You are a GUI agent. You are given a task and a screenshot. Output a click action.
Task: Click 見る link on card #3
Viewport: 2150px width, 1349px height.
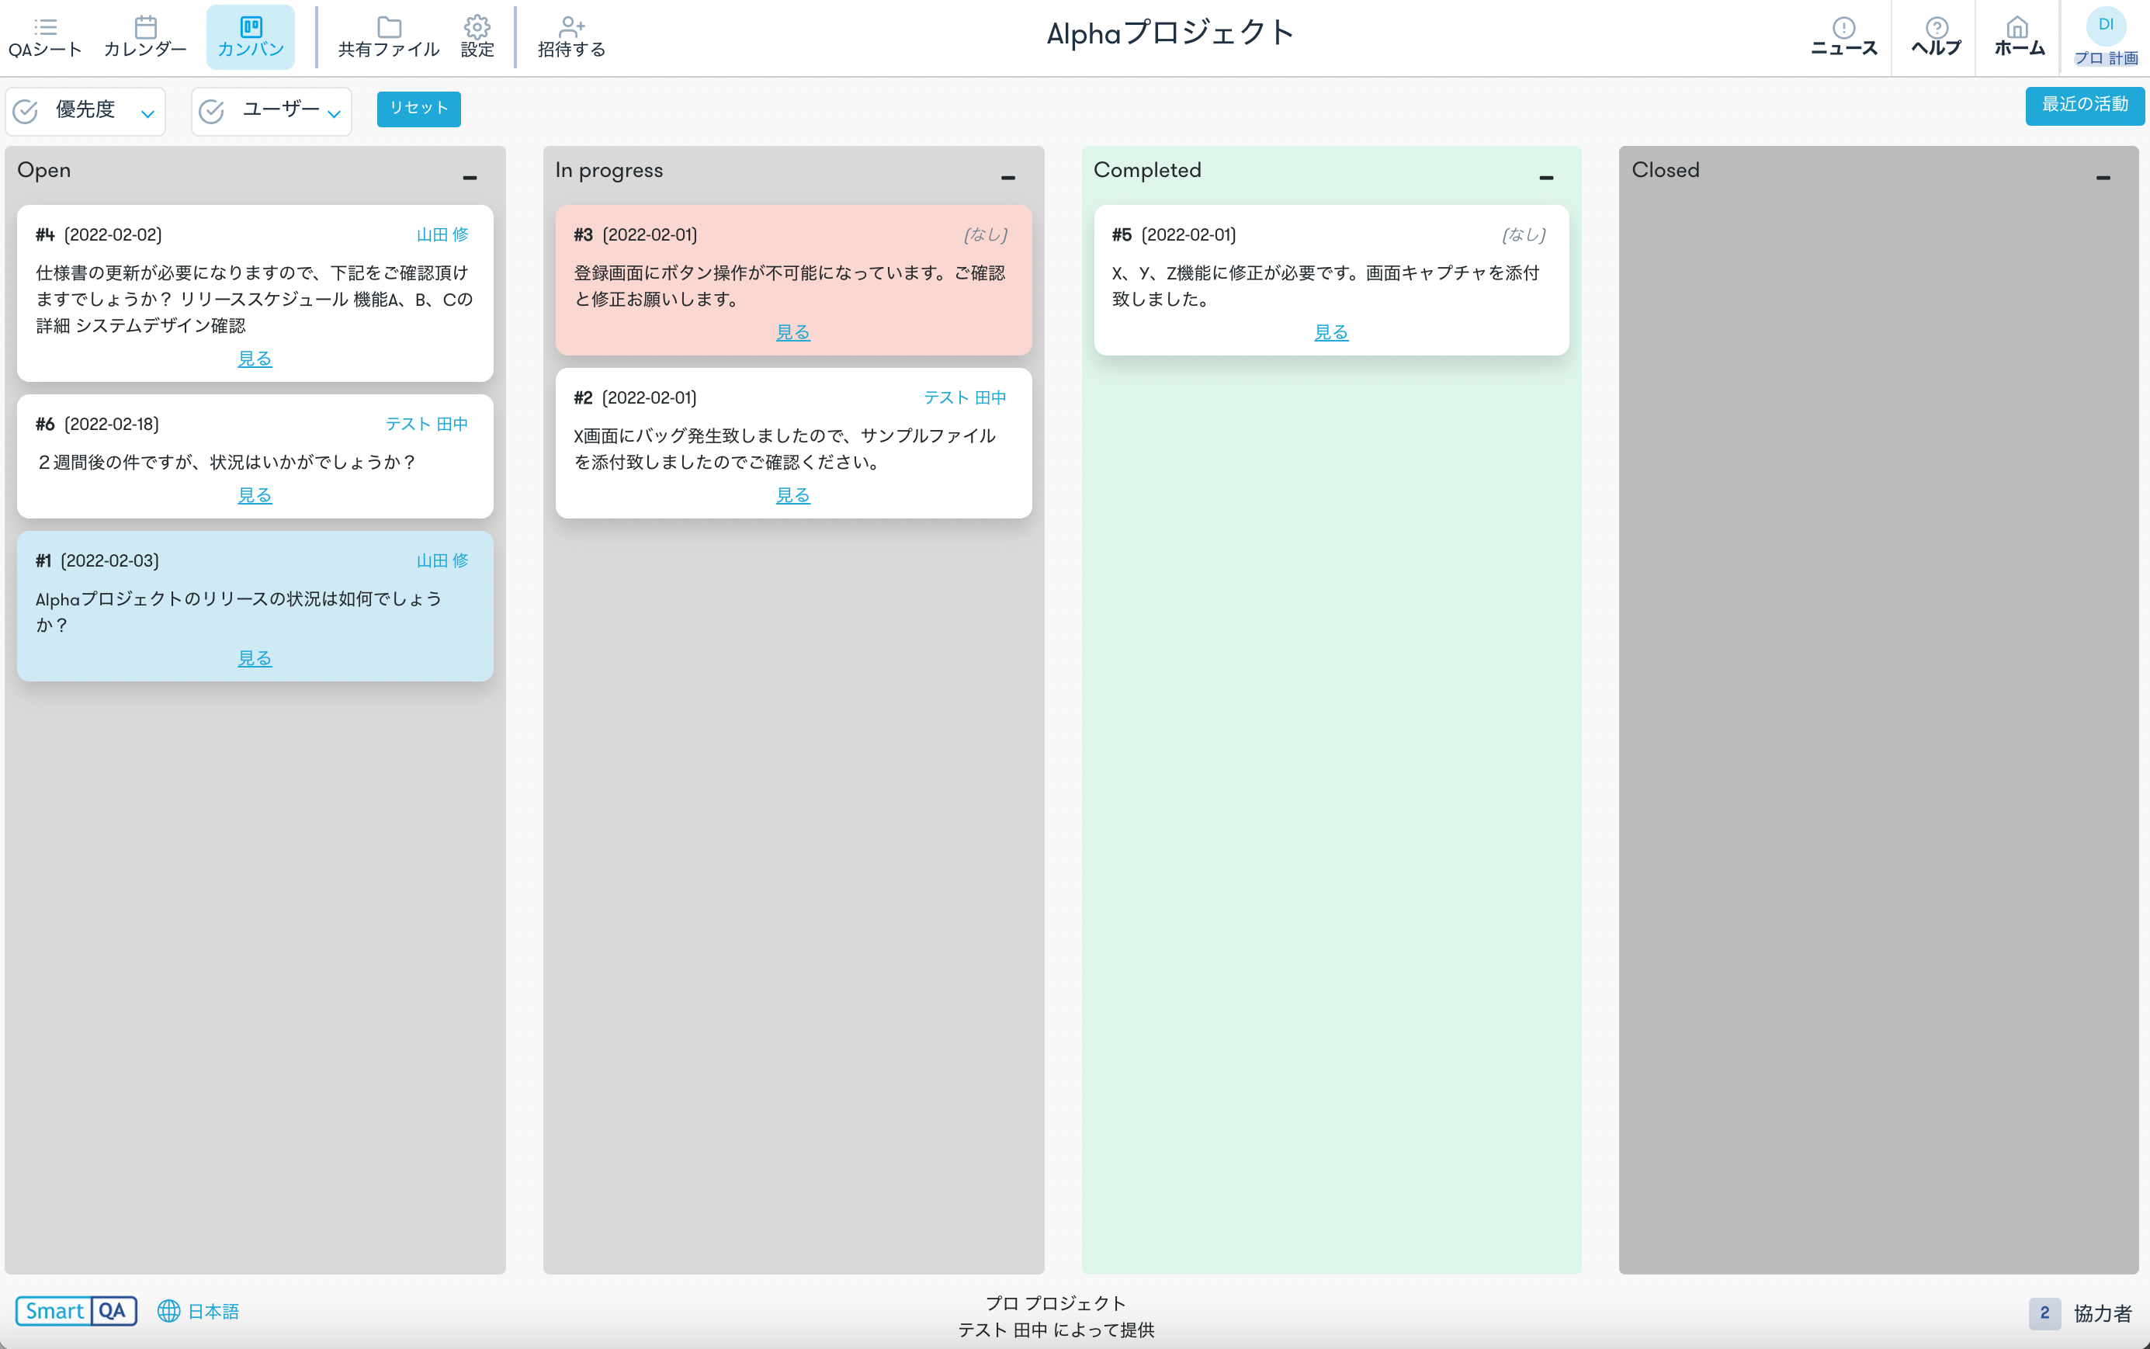(793, 333)
